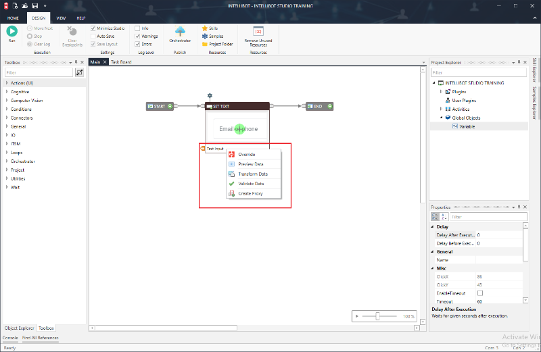The width and height of the screenshot is (541, 352).
Task: Open the Orchestrator publish icon
Action: click(181, 31)
